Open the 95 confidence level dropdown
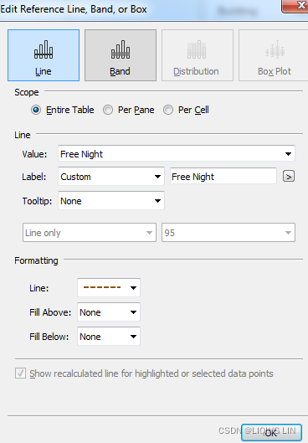308x443 pixels. pos(228,233)
